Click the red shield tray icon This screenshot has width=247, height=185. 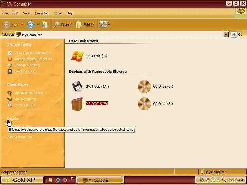click(x=207, y=180)
